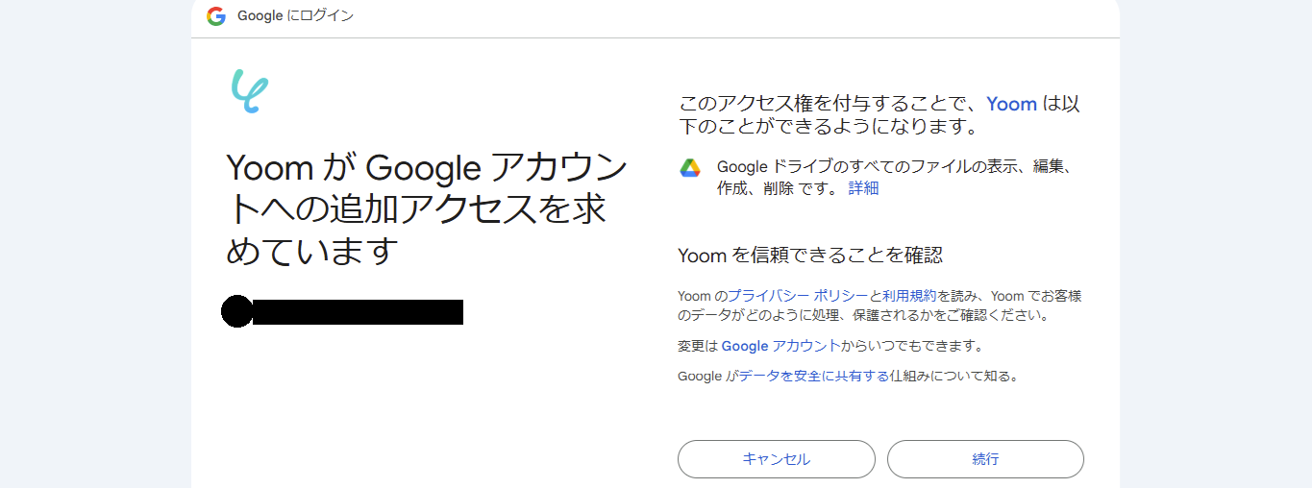Click the Google logo icon in the header
1312x488 pixels.
[x=216, y=16]
